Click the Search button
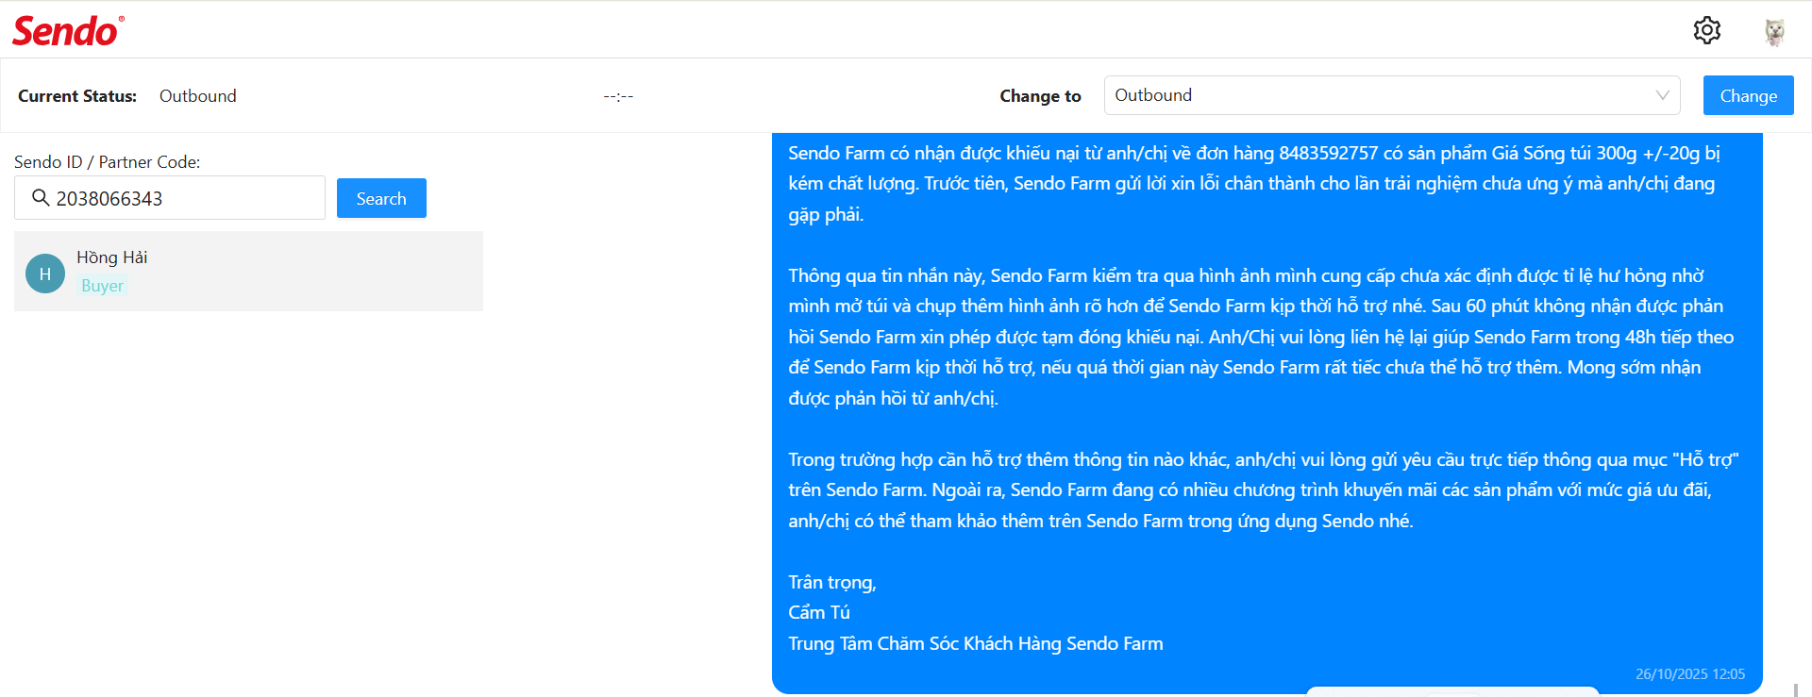Image resolution: width=1812 pixels, height=697 pixels. coord(381,198)
